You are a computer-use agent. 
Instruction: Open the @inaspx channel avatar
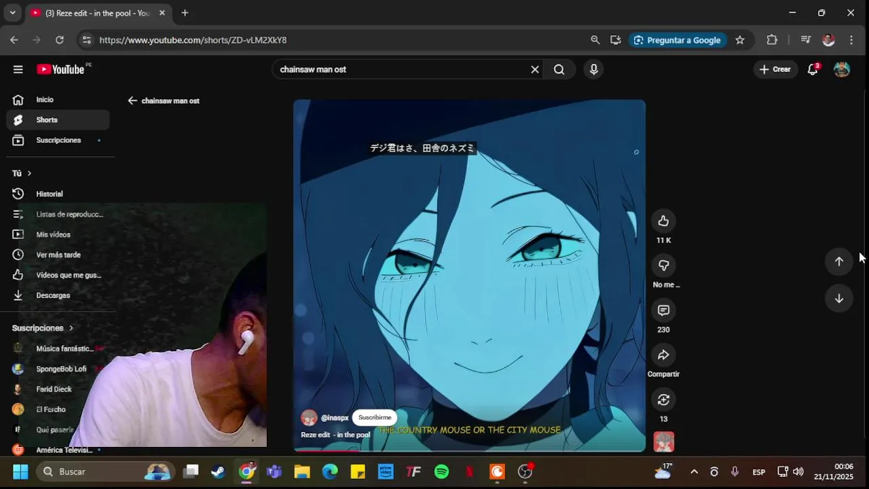point(309,418)
